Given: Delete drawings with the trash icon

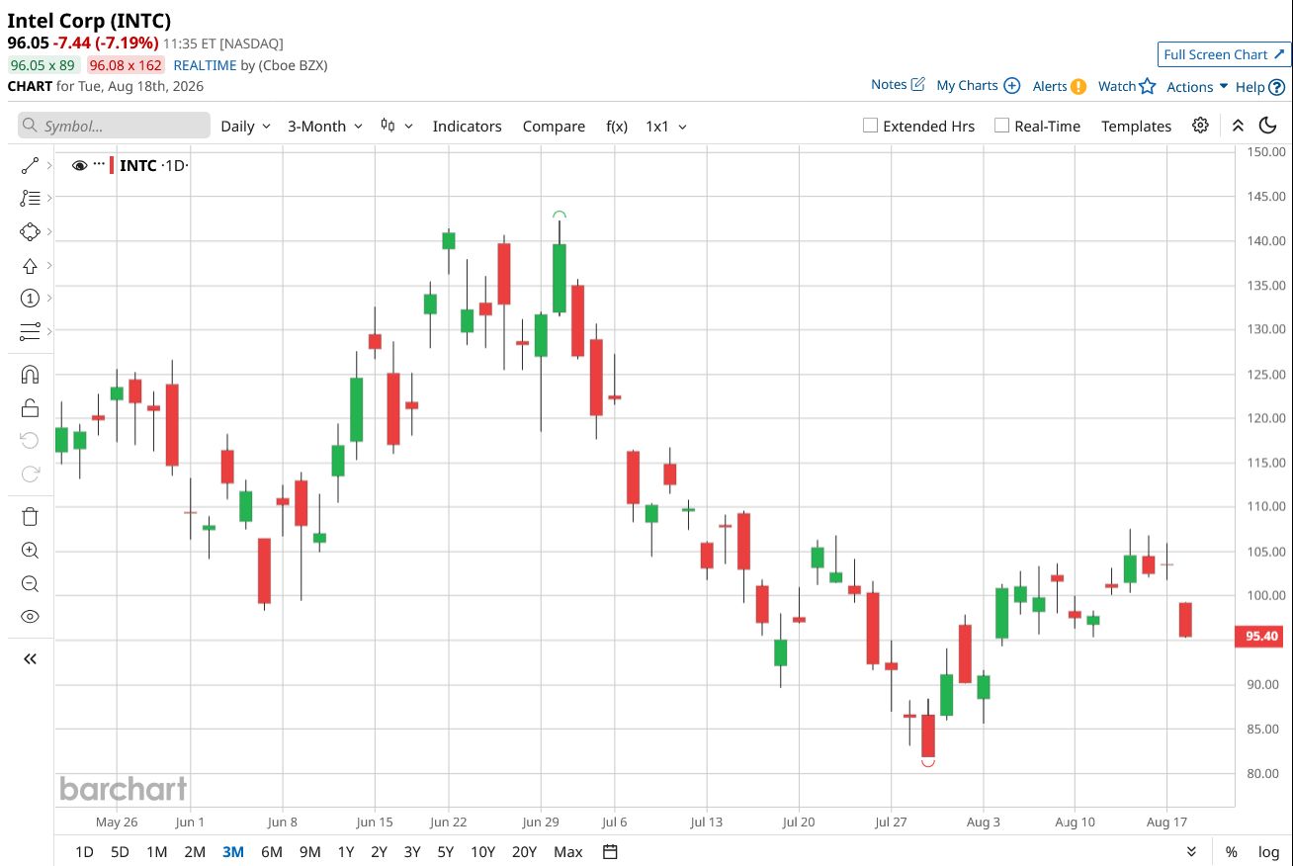Looking at the screenshot, I should click(x=30, y=516).
